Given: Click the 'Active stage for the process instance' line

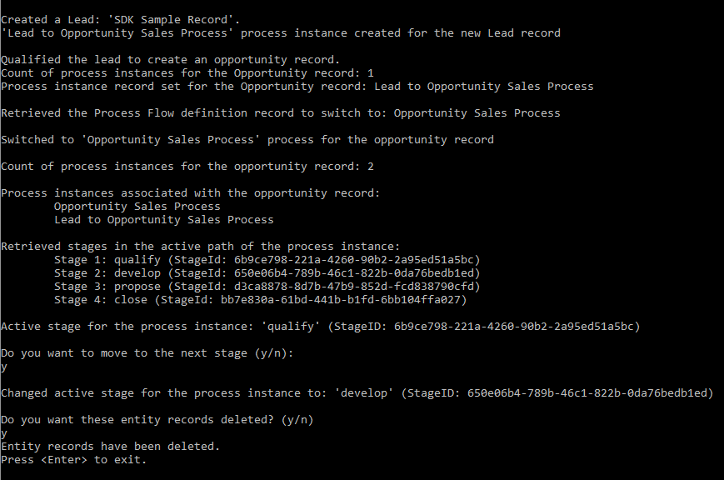Looking at the screenshot, I should (x=320, y=326).
